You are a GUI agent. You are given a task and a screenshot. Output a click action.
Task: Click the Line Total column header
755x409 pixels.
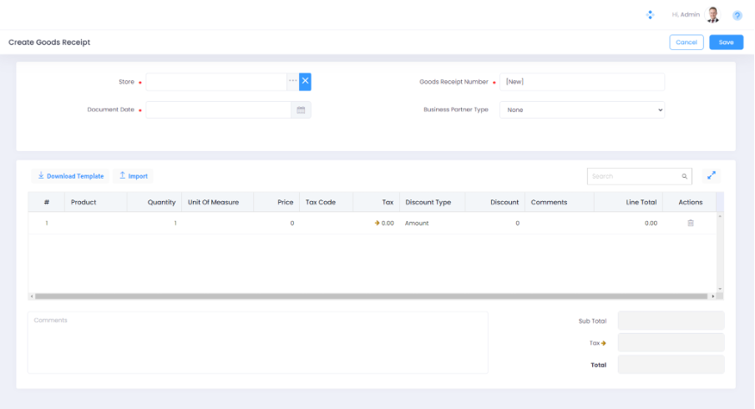[641, 202]
